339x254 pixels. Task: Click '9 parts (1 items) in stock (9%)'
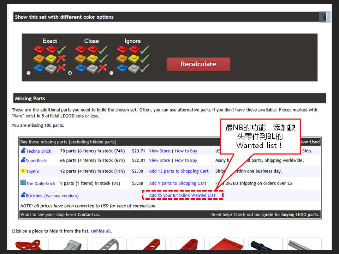(90, 183)
